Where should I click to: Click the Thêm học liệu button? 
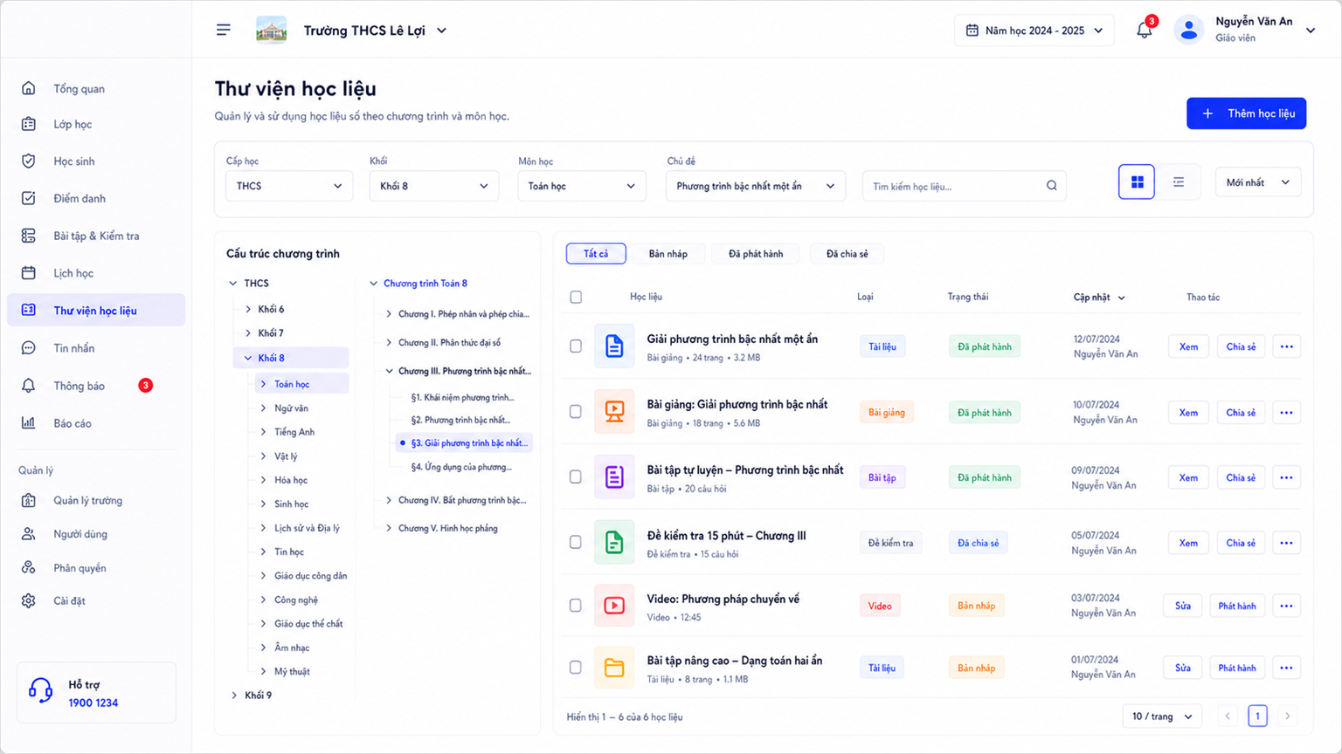pos(1247,113)
